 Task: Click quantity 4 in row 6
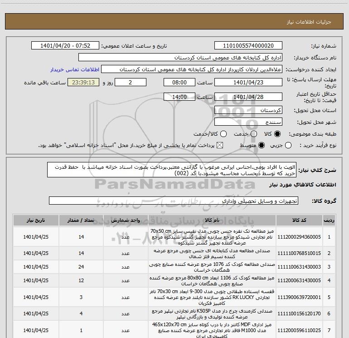[81, 314]
